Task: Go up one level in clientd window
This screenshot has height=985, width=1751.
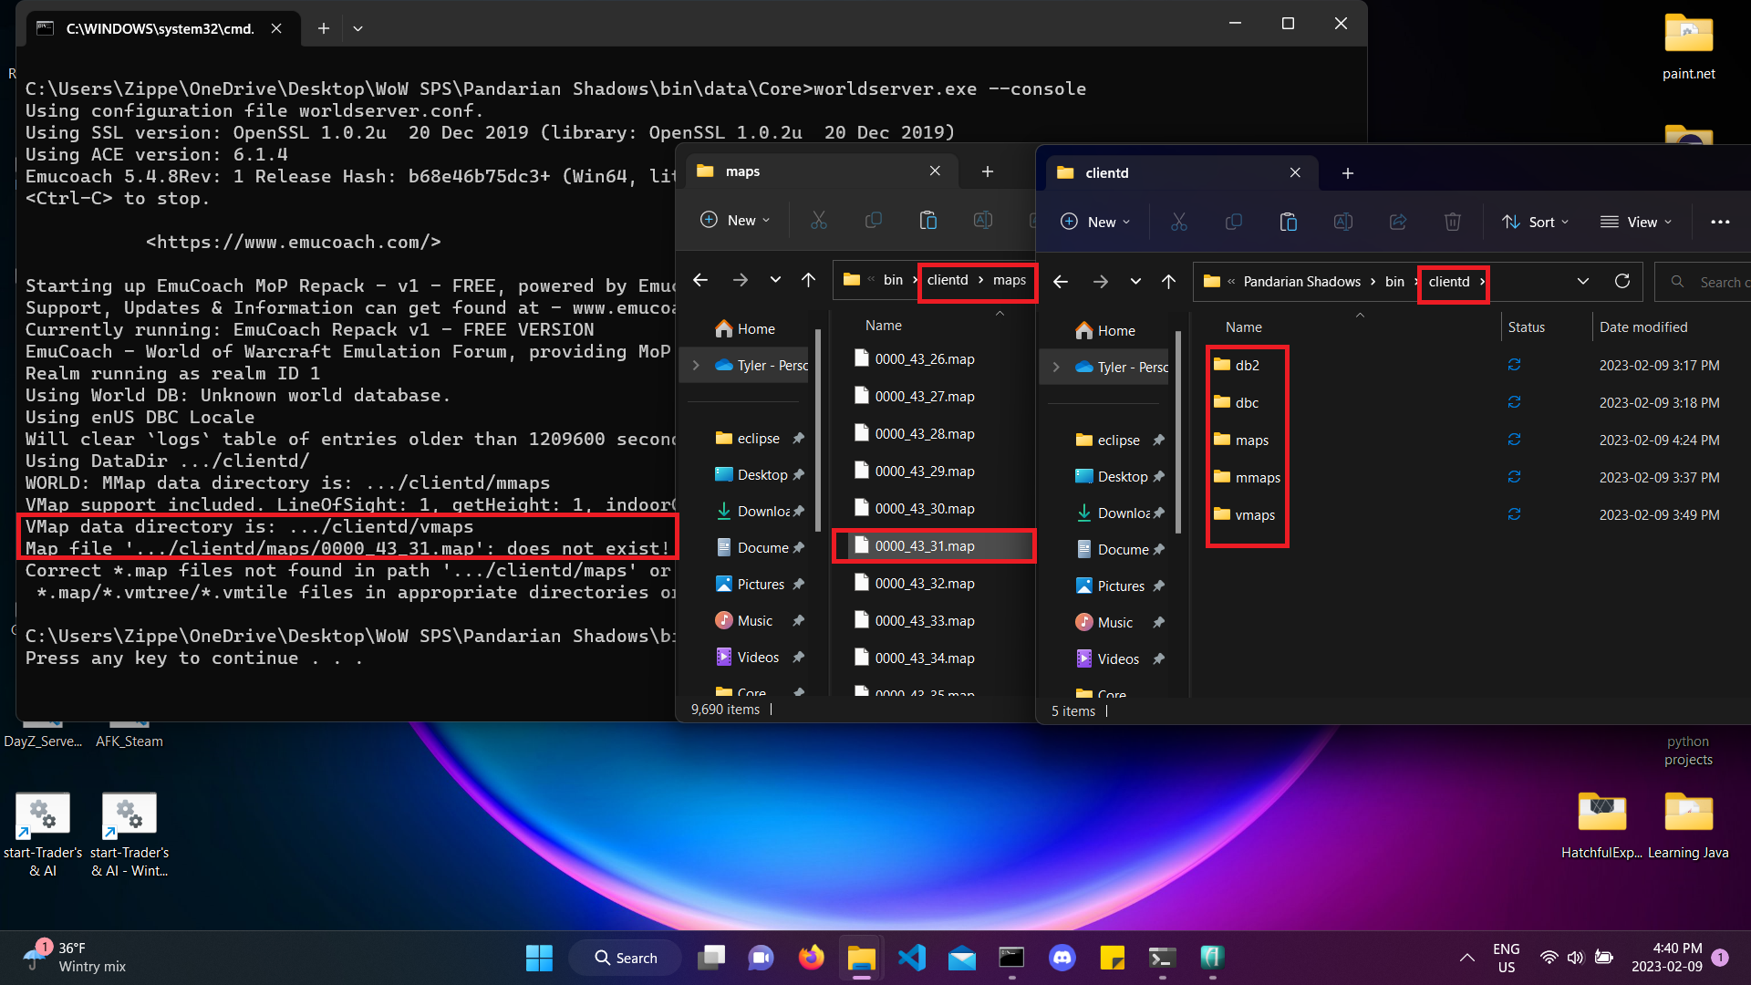Action: click(1169, 282)
